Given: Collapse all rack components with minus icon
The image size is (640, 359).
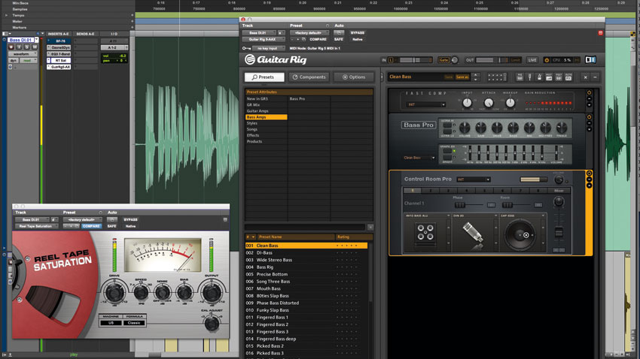Looking at the screenshot, I should pyautogui.click(x=595, y=77).
